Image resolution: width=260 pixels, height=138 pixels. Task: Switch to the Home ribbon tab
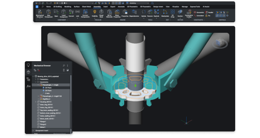[49, 7]
